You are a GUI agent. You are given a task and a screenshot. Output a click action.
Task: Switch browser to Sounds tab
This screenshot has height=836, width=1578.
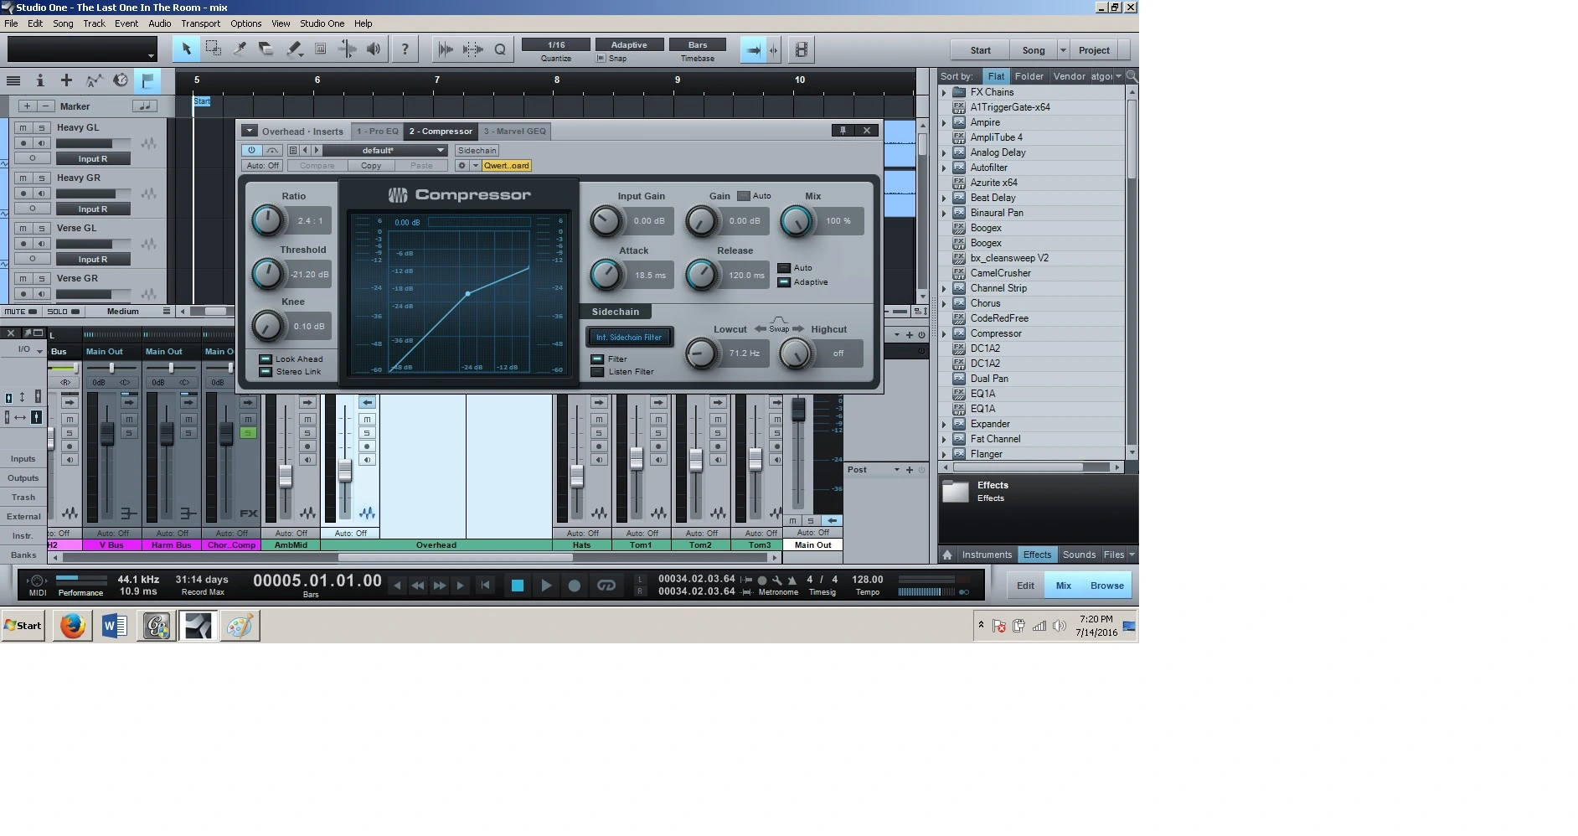pyautogui.click(x=1079, y=555)
